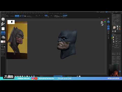Select the gray cylinder tool icon

(117, 27)
